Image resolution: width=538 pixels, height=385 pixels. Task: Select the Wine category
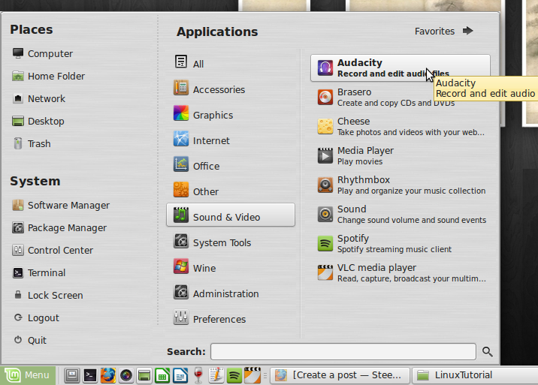(x=231, y=266)
